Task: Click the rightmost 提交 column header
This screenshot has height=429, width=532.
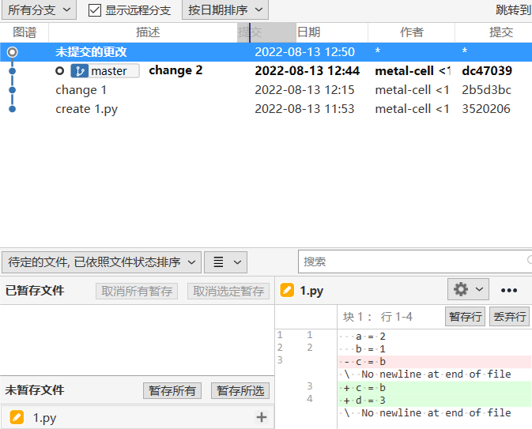Action: pos(501,32)
